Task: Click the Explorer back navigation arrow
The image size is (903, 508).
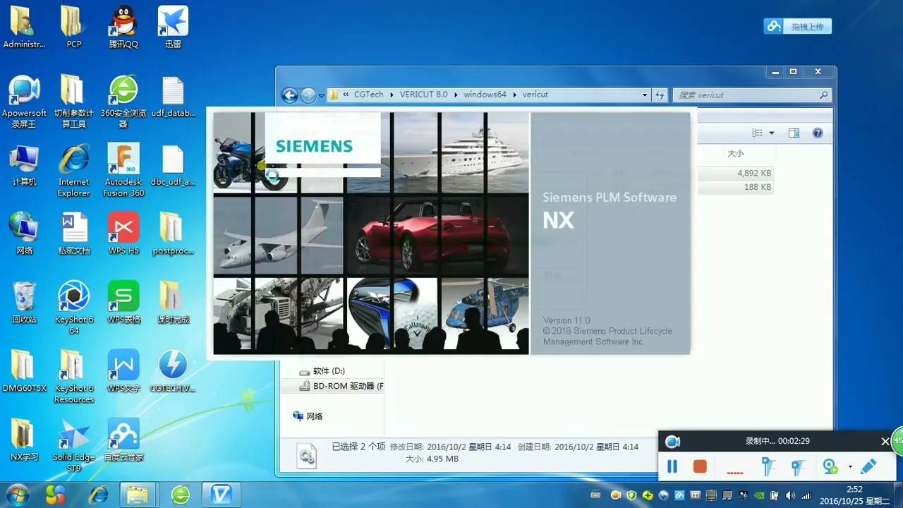Action: pyautogui.click(x=289, y=95)
